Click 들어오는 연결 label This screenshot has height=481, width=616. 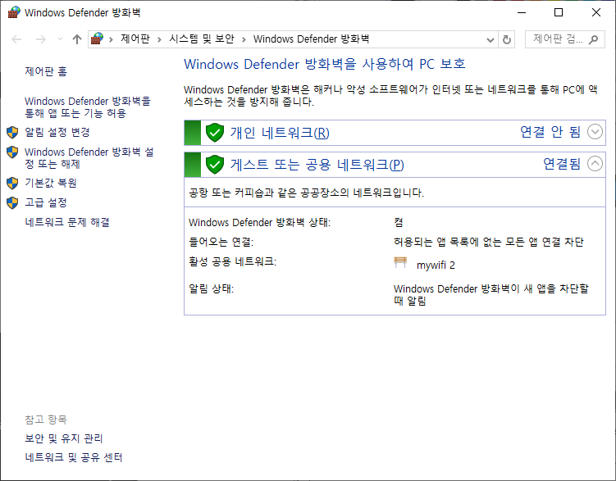[x=221, y=242]
